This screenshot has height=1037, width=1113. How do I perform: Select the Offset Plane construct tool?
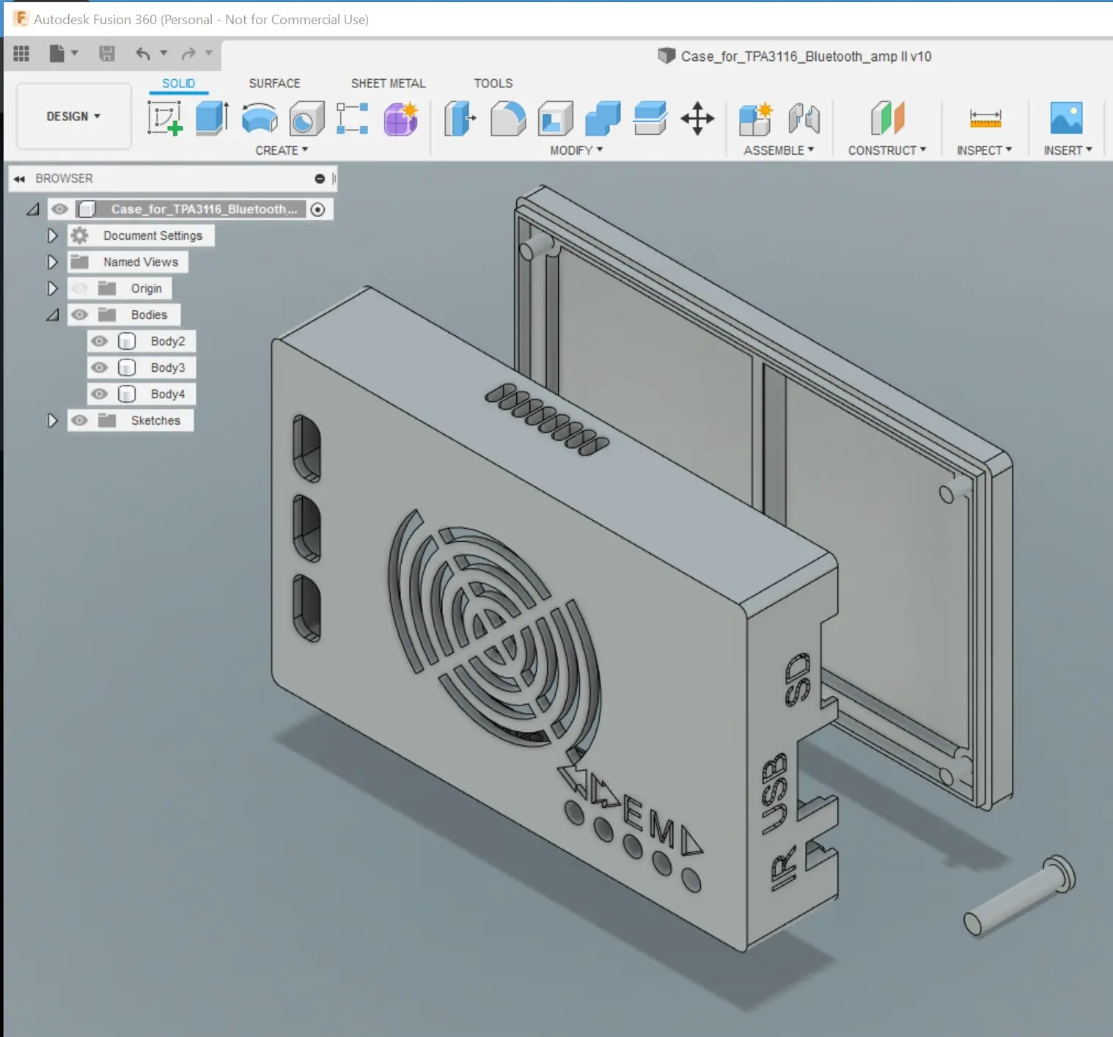tap(887, 118)
